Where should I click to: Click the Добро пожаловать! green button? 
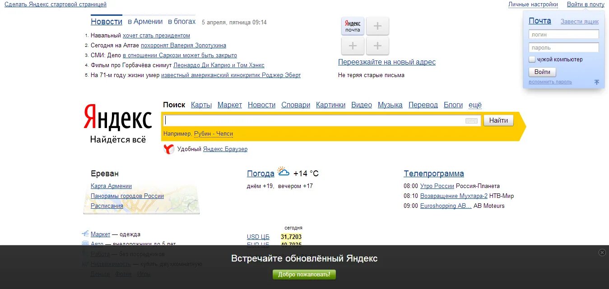[x=304, y=274]
